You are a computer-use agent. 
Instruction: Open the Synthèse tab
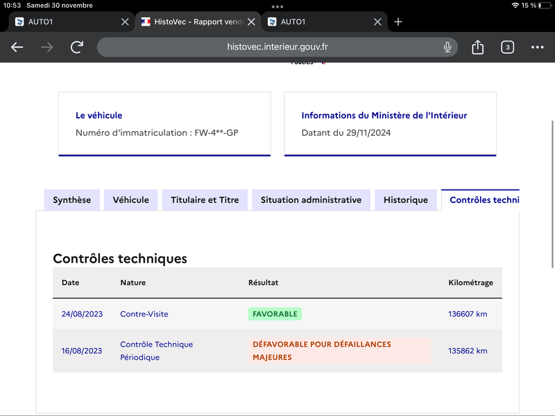pyautogui.click(x=72, y=200)
